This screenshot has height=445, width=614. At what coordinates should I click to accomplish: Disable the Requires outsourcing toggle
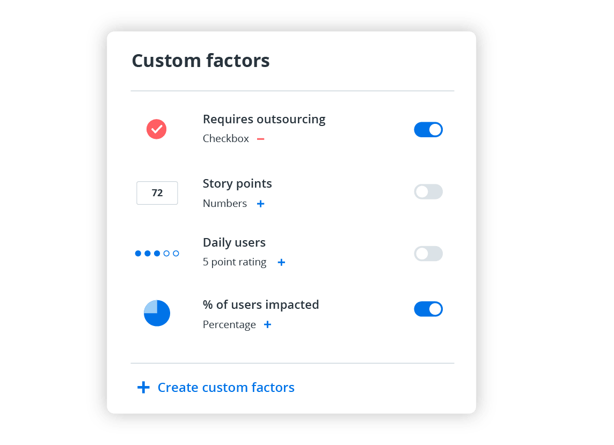coord(428,130)
